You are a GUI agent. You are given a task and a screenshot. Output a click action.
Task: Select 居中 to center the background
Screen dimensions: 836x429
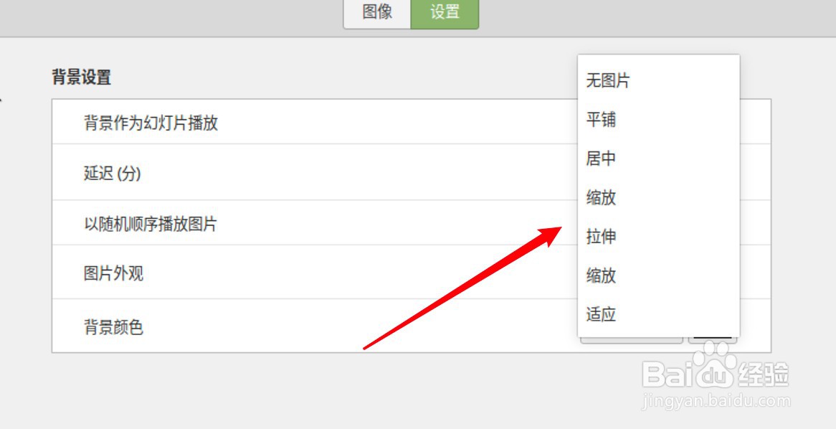click(601, 159)
